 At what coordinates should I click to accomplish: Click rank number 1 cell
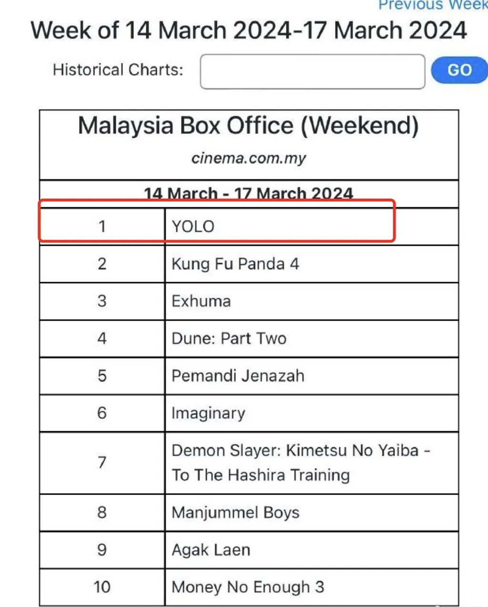[102, 226]
